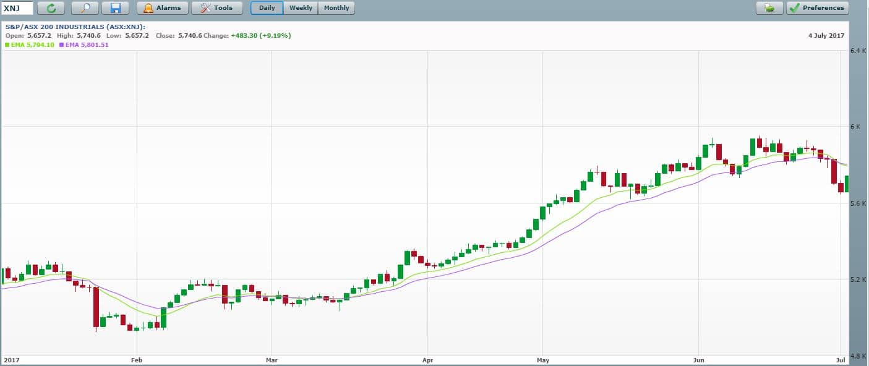Click the print chart icon button
Viewport: 869px width, 366px height.
click(x=769, y=8)
